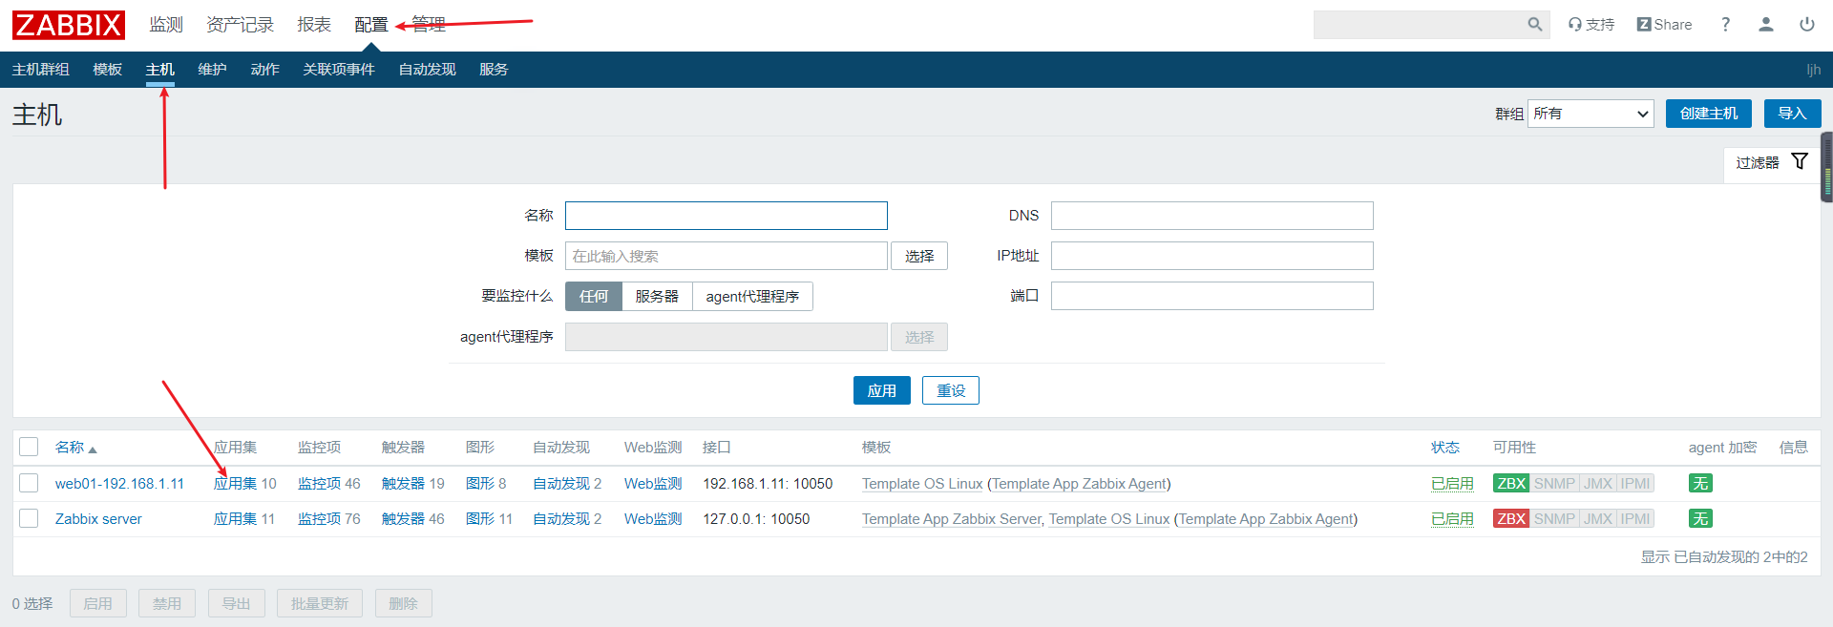Viewport: 1833px width, 627px height.
Task: Switch to the 关联项事件 submenu
Action: coord(339,70)
